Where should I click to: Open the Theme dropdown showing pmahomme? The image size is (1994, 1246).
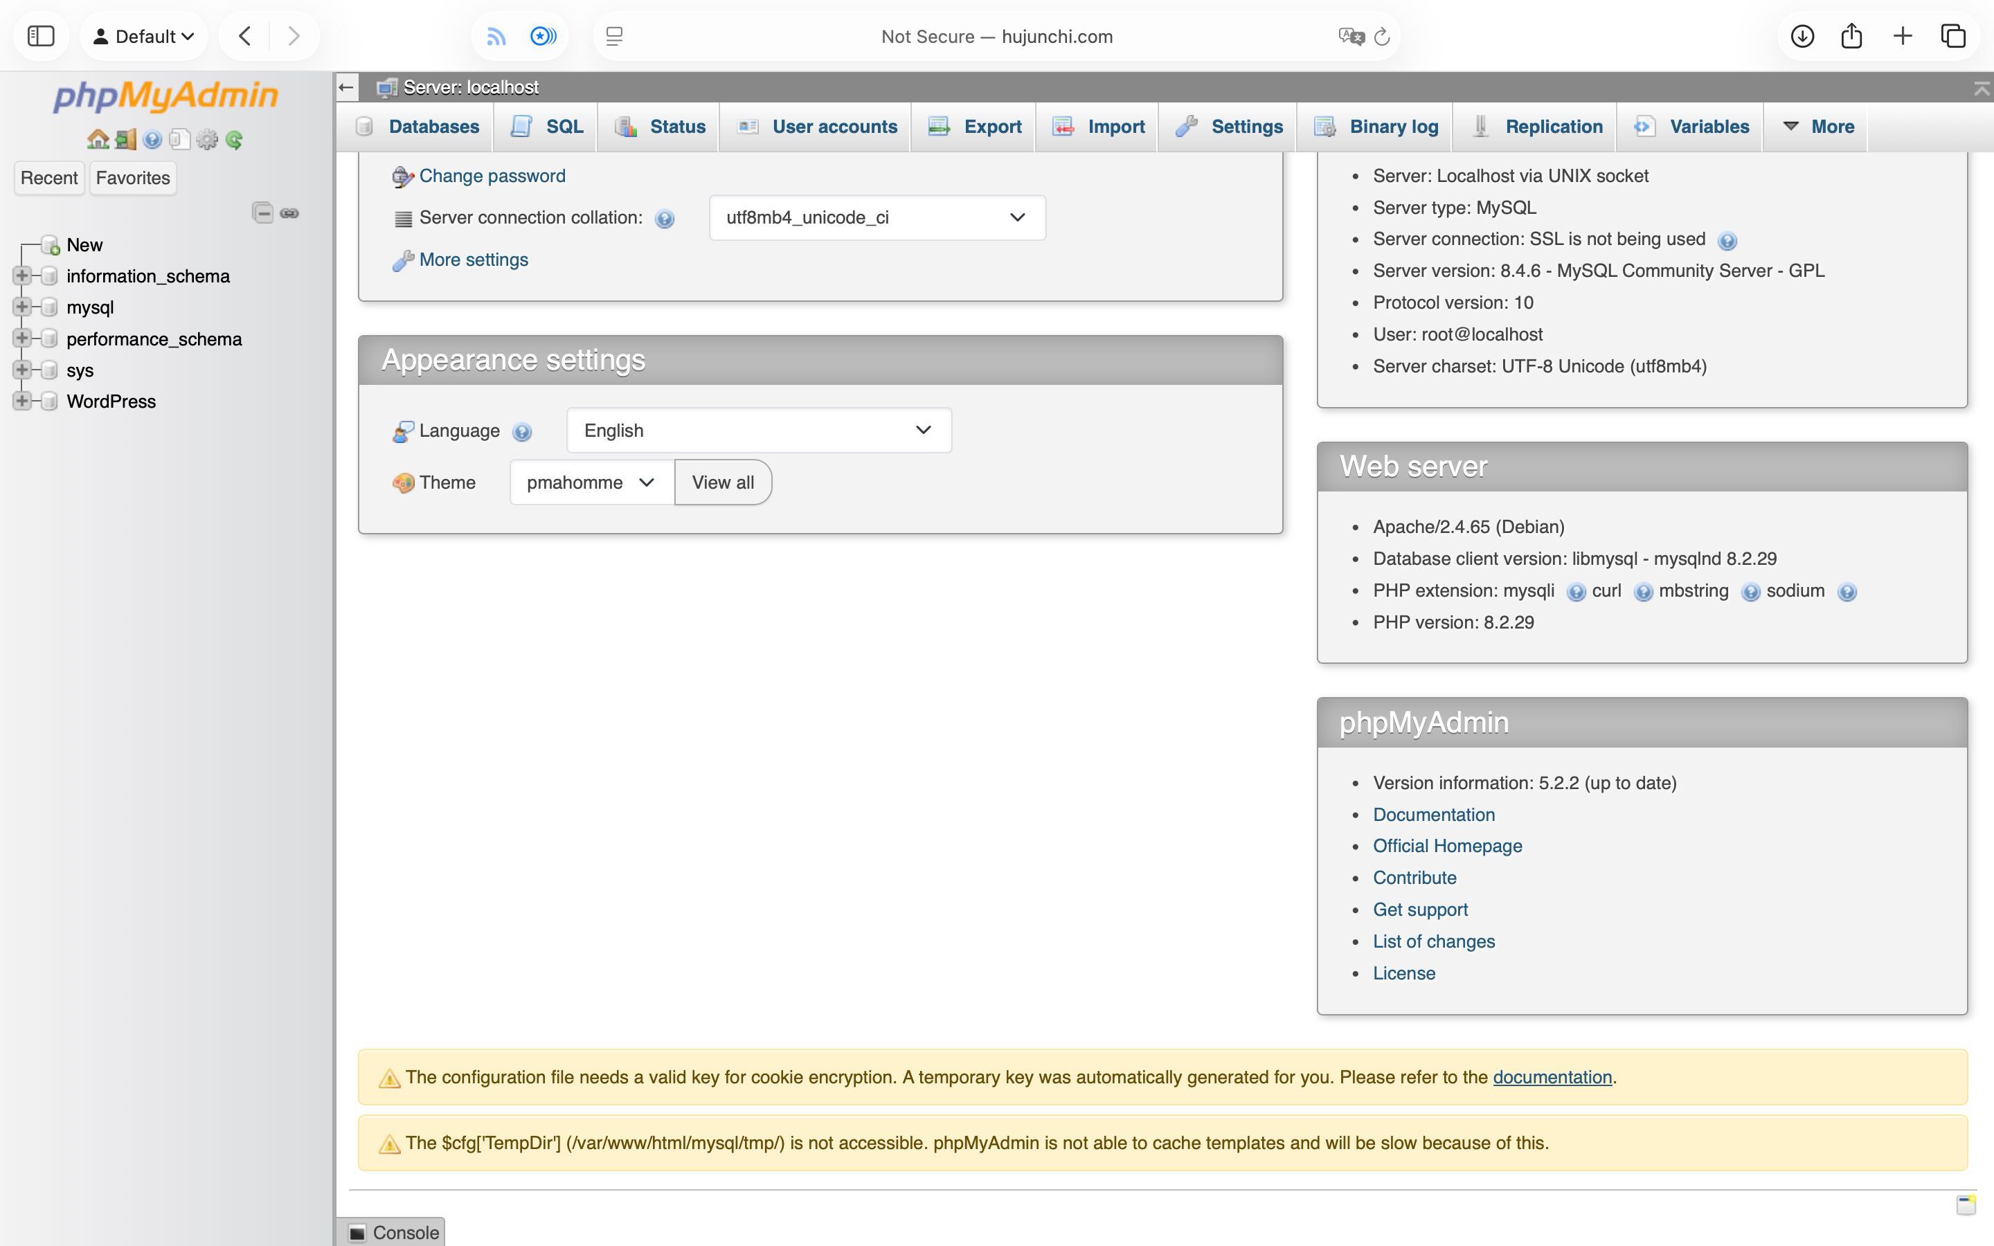tap(591, 482)
